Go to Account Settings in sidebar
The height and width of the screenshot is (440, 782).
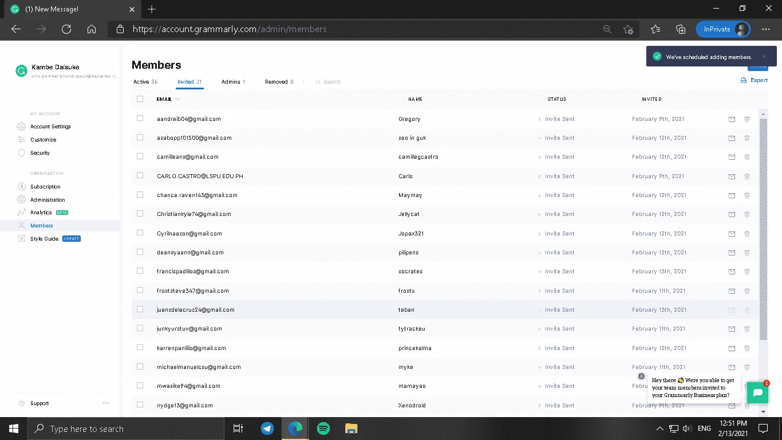(50, 127)
